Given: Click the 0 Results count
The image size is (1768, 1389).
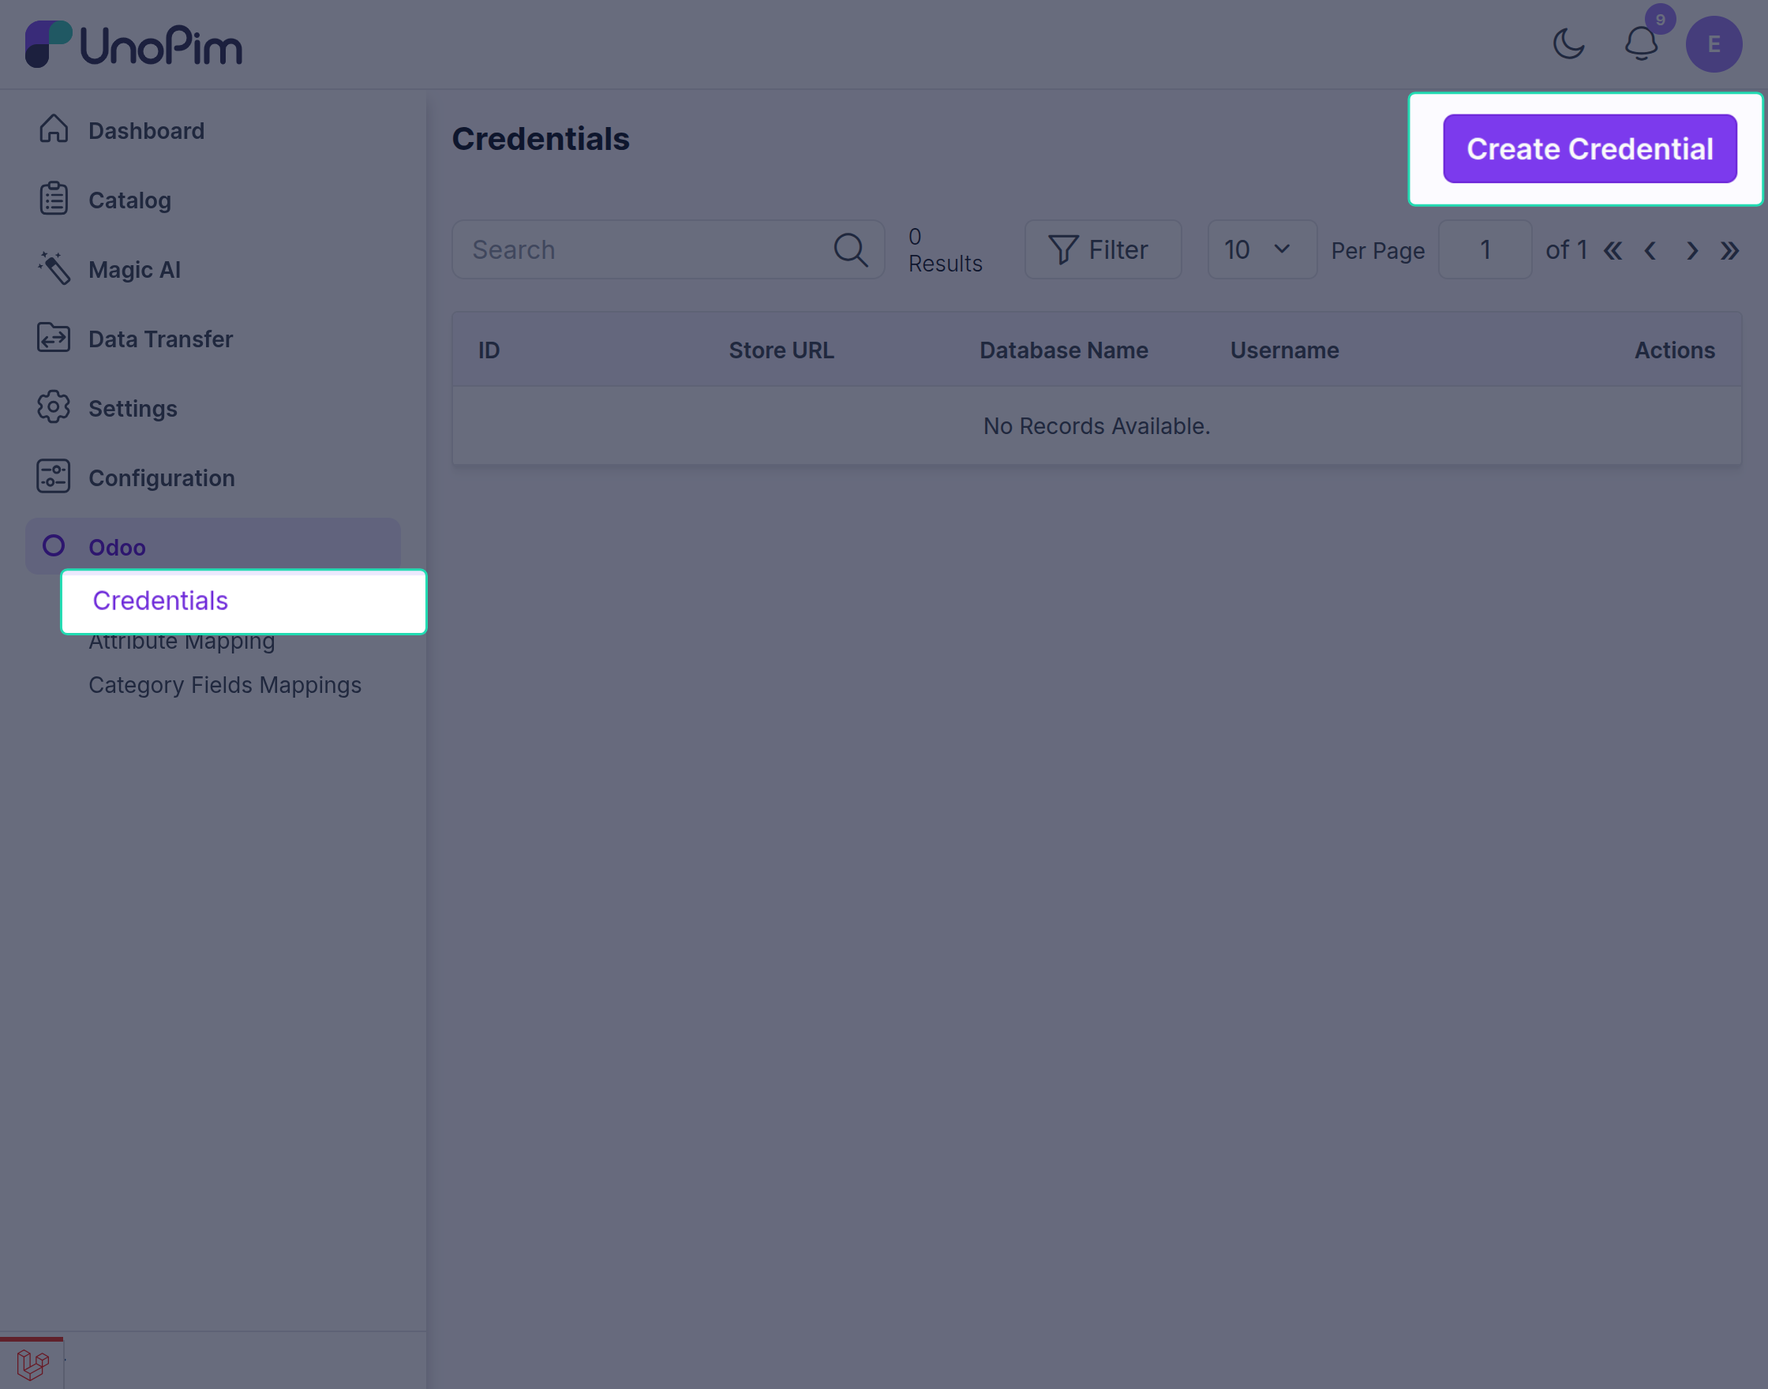Looking at the screenshot, I should tap(945, 249).
